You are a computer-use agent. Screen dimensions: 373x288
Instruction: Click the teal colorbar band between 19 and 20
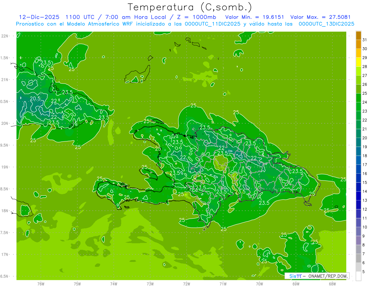[358, 142]
